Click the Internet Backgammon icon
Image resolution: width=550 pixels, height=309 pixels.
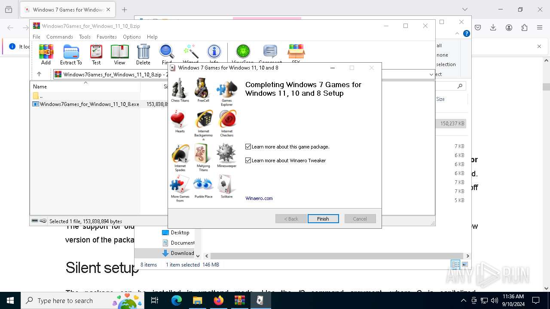tap(203, 125)
